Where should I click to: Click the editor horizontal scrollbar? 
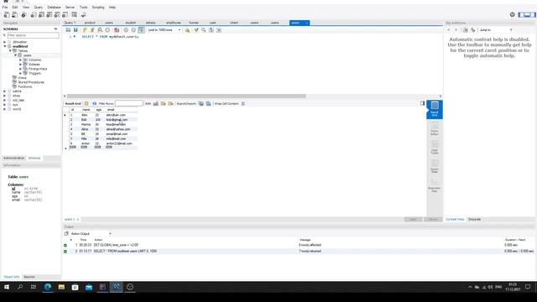click(186, 96)
